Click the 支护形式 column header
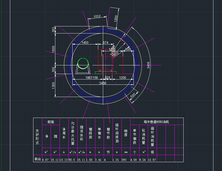The image size is (222, 171). [37, 137]
